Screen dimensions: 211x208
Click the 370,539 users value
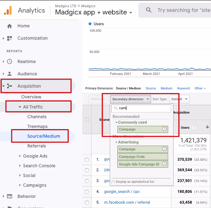coord(184,159)
